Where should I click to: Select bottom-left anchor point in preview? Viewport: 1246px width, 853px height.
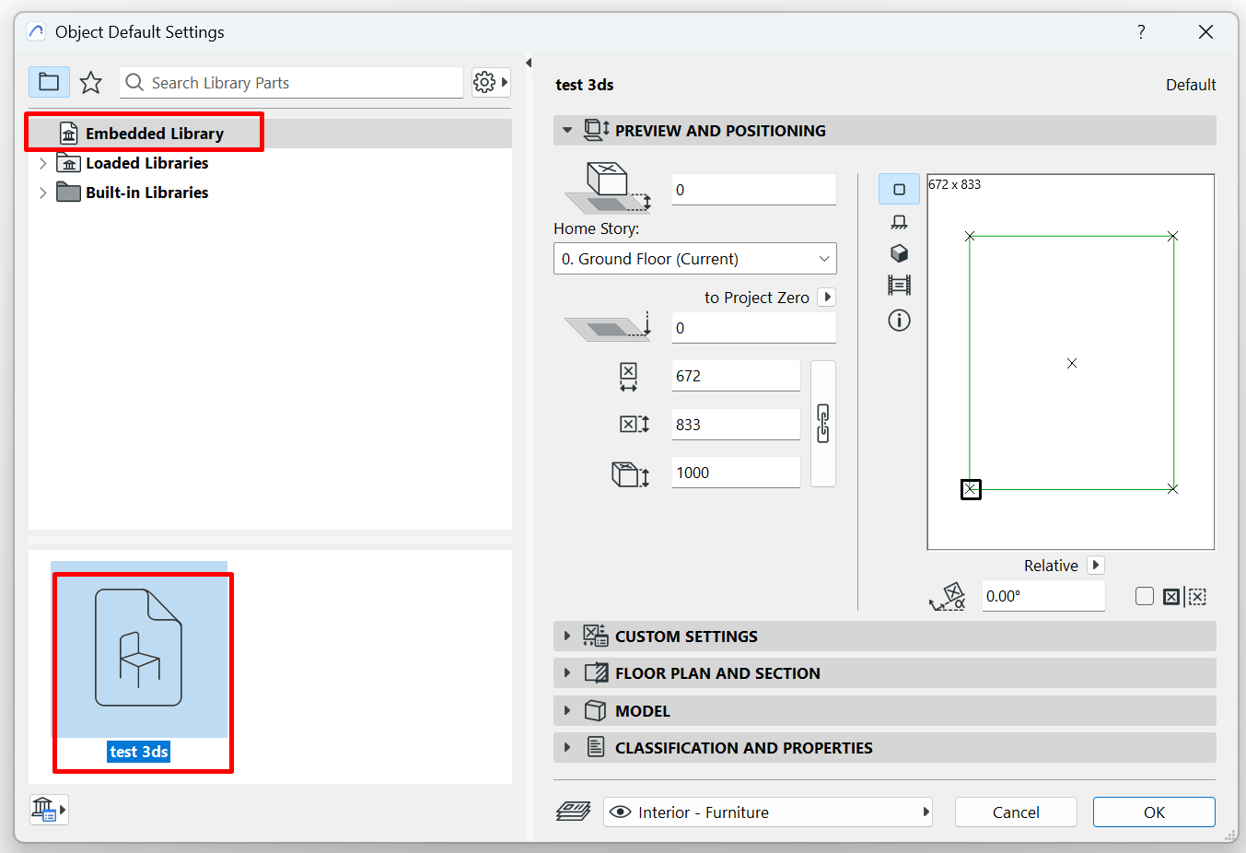971,489
